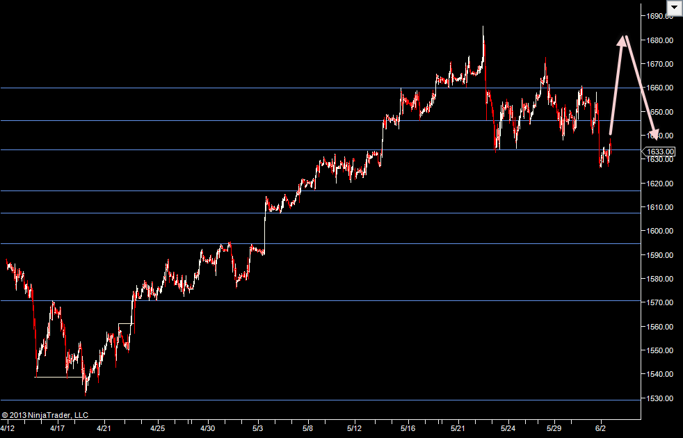Click the 1670.00 price axis label
Viewport: 683px width, 438px height.
click(659, 64)
